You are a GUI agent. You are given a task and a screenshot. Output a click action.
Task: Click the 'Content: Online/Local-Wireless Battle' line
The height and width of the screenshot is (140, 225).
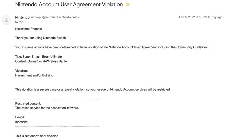coord(41,61)
